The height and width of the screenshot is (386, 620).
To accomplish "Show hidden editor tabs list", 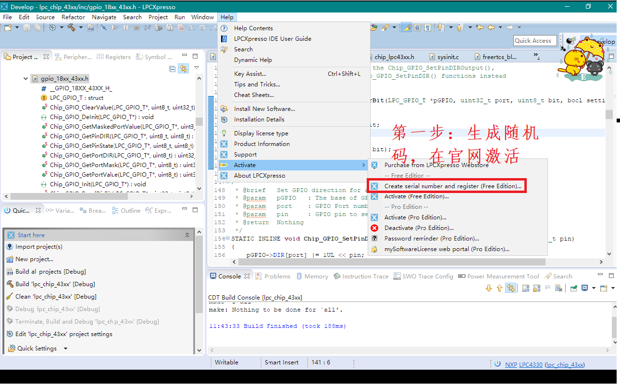I will click(537, 57).
